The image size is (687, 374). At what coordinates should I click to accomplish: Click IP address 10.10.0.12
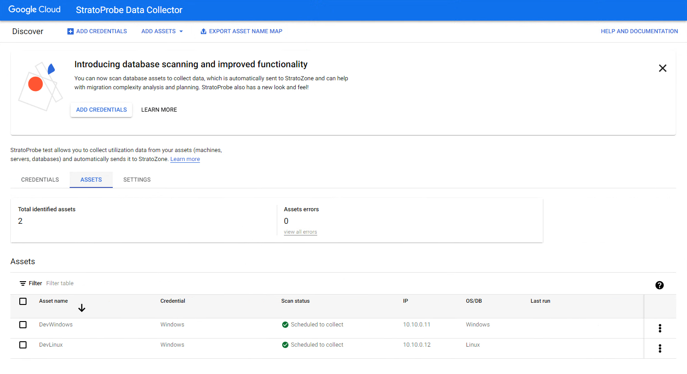[x=417, y=345]
